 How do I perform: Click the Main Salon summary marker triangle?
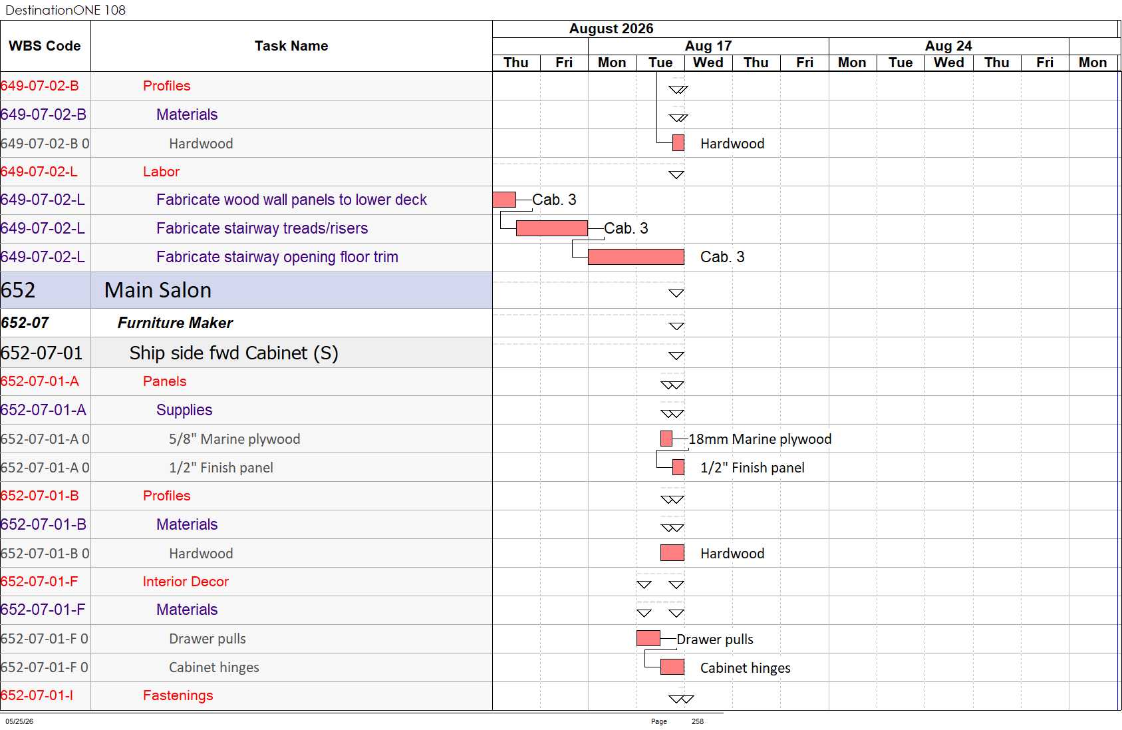point(676,293)
